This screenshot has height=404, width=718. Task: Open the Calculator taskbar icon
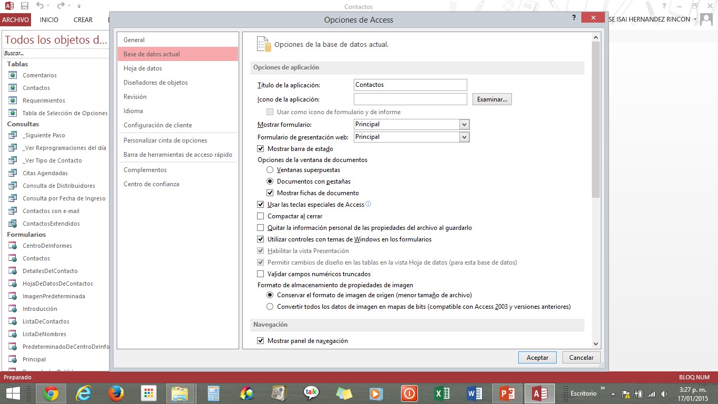(x=213, y=393)
